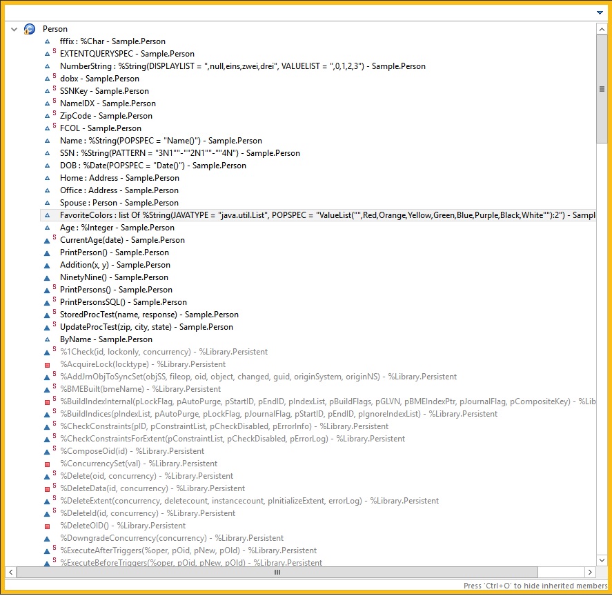The width and height of the screenshot is (612, 596).
Task: Select UpdateProcTest(zip, city, state) row
Action: tap(146, 328)
